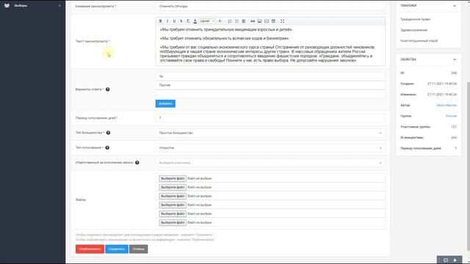Insert a link via toolbar icon
The height and width of the screenshot is (264, 470).
point(253,21)
